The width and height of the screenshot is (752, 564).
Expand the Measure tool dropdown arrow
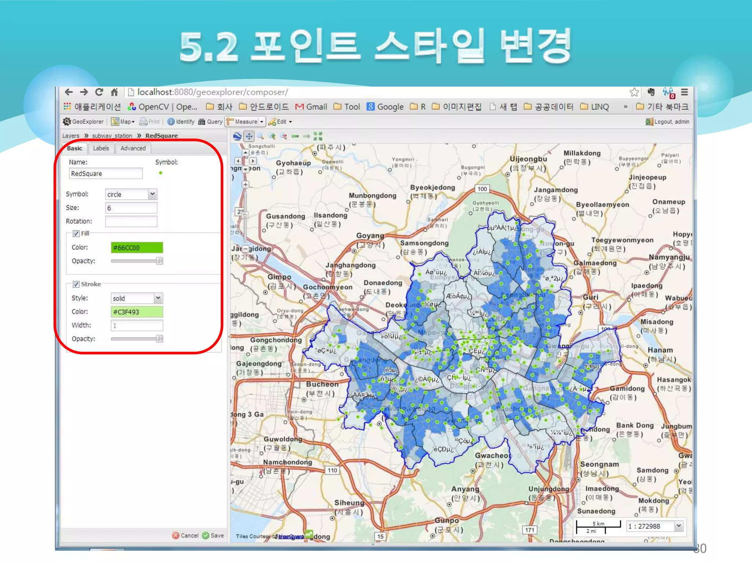[x=262, y=122]
